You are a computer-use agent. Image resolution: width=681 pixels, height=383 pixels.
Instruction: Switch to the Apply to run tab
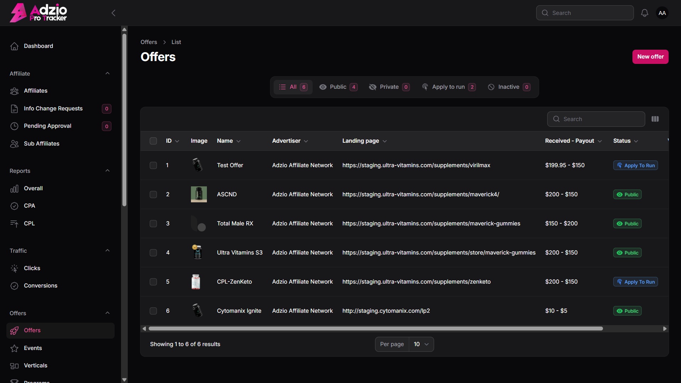coord(449,87)
